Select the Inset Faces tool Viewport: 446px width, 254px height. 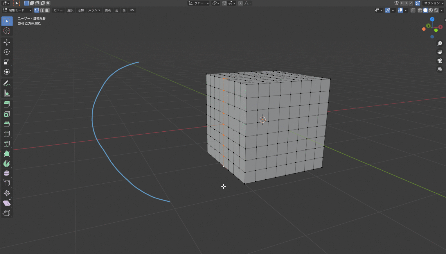7,114
